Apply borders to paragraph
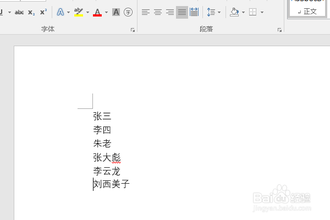Screen dimensions: 330x220 pos(252,12)
